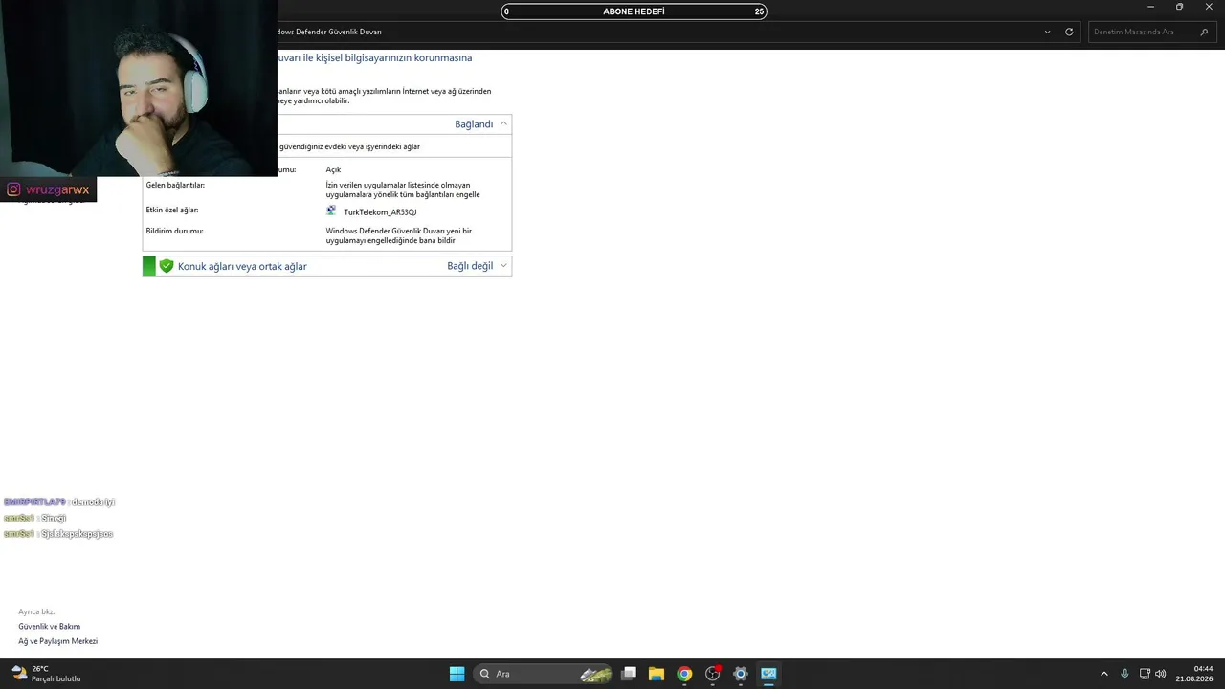Open the 26°C Parçalı bulutlu weather widget

[46, 674]
